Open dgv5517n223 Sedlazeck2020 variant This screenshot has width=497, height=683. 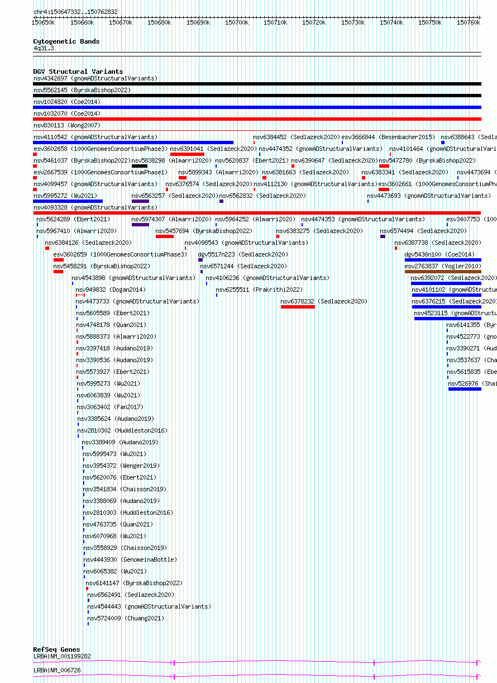(x=243, y=254)
